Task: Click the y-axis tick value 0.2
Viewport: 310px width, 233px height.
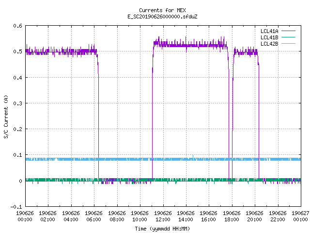Action: pyautogui.click(x=17, y=129)
